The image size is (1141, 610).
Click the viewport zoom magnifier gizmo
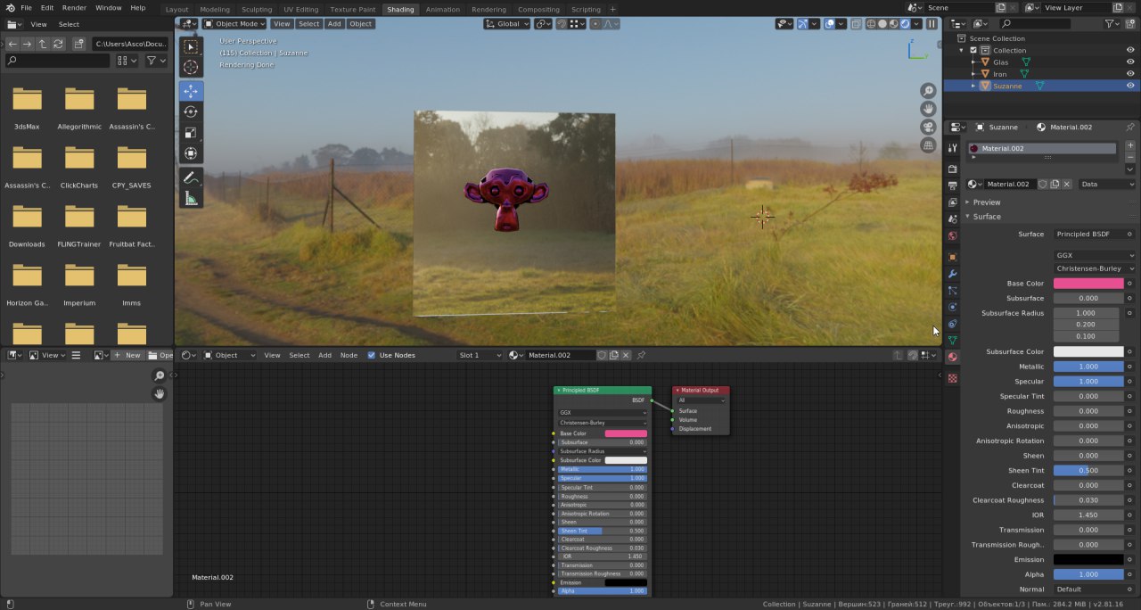point(928,91)
